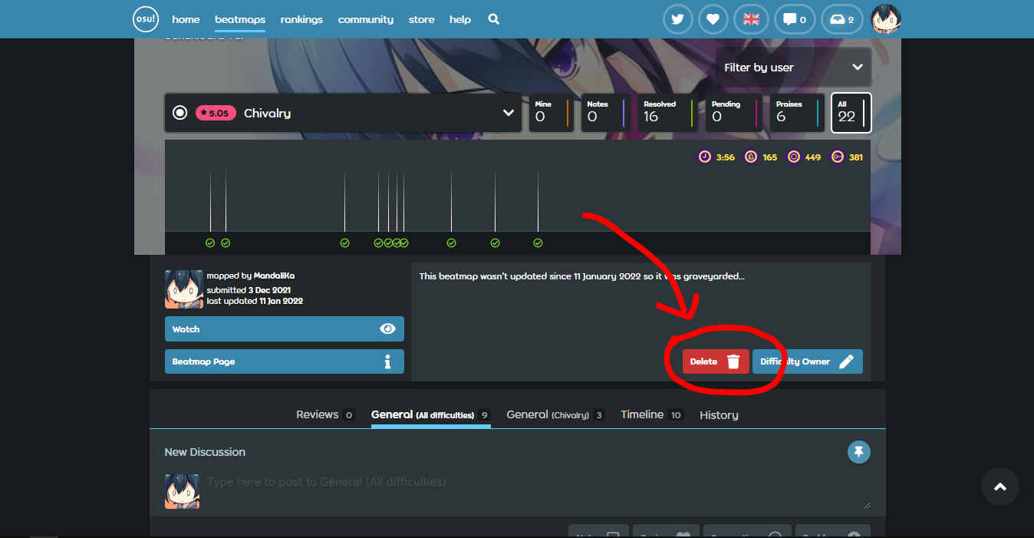Filter discussions by Notes counter
The image size is (1034, 538).
(x=604, y=113)
